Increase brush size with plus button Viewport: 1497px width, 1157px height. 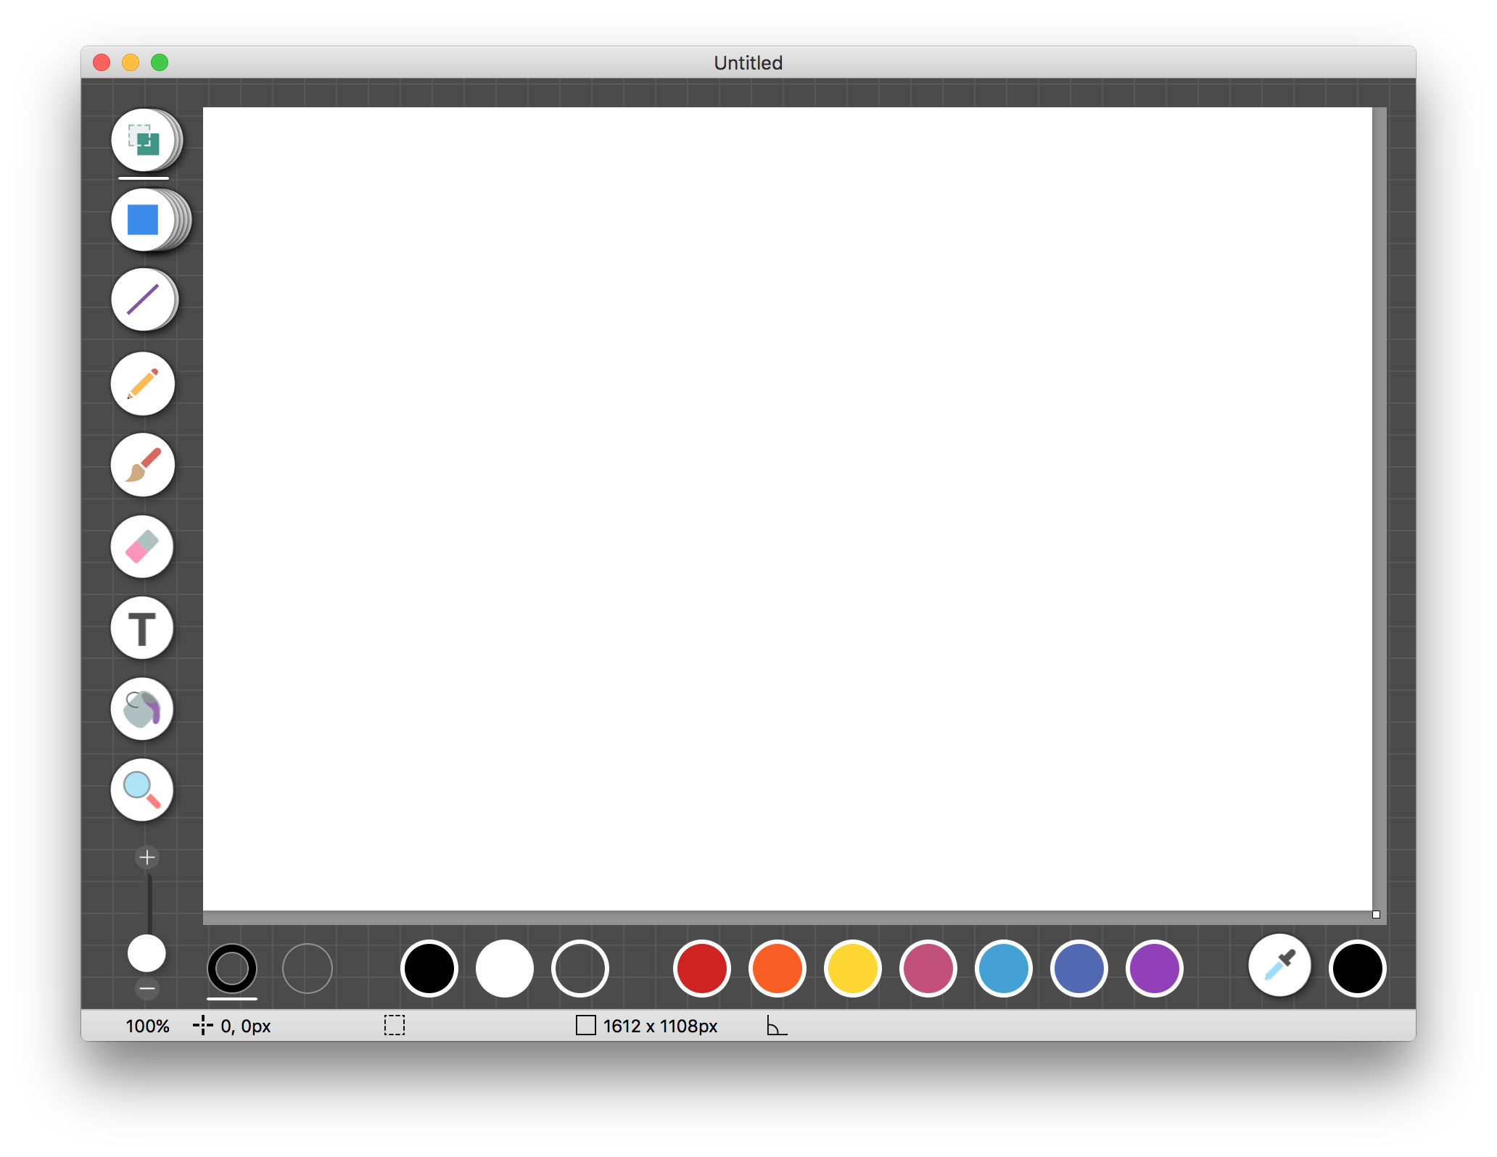[147, 857]
